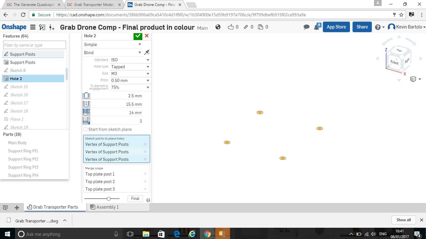The image size is (426, 239).
Task: Click the tapped depth icon
Action: point(86,112)
